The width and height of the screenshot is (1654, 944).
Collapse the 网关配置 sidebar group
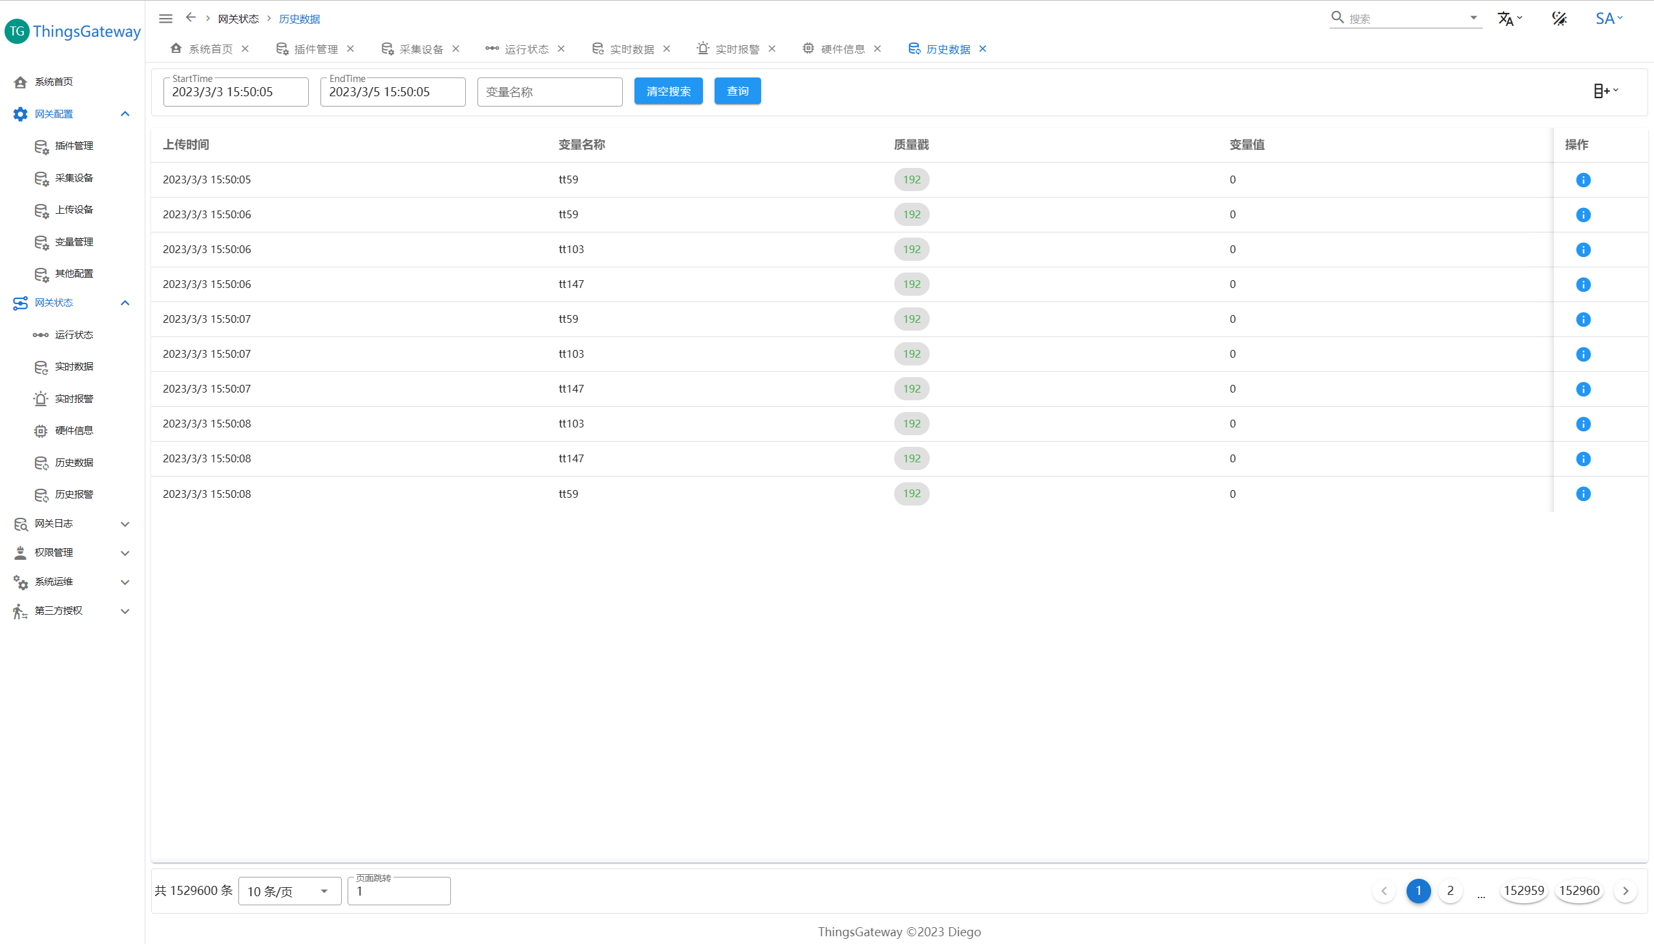(125, 114)
